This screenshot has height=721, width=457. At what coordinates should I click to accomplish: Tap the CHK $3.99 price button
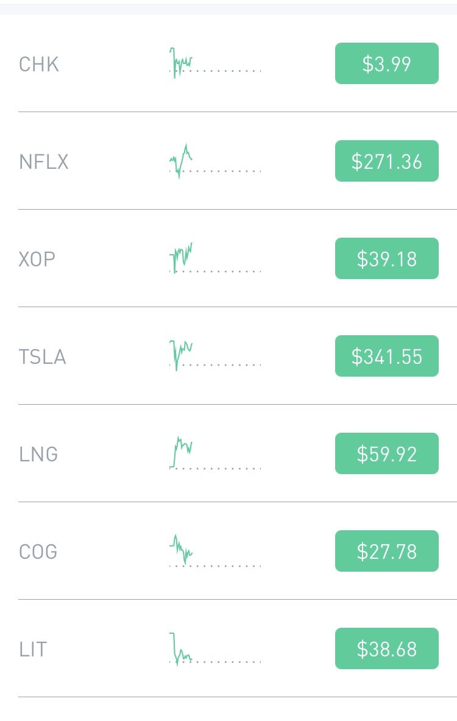[x=387, y=63]
